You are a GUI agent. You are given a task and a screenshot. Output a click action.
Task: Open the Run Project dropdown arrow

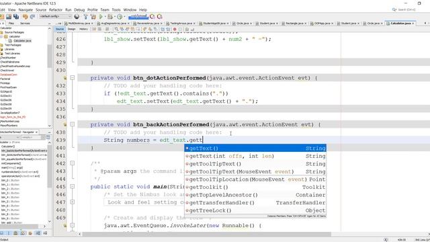pyautogui.click(x=105, y=17)
